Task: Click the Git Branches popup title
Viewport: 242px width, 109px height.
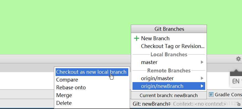Action: (169, 29)
